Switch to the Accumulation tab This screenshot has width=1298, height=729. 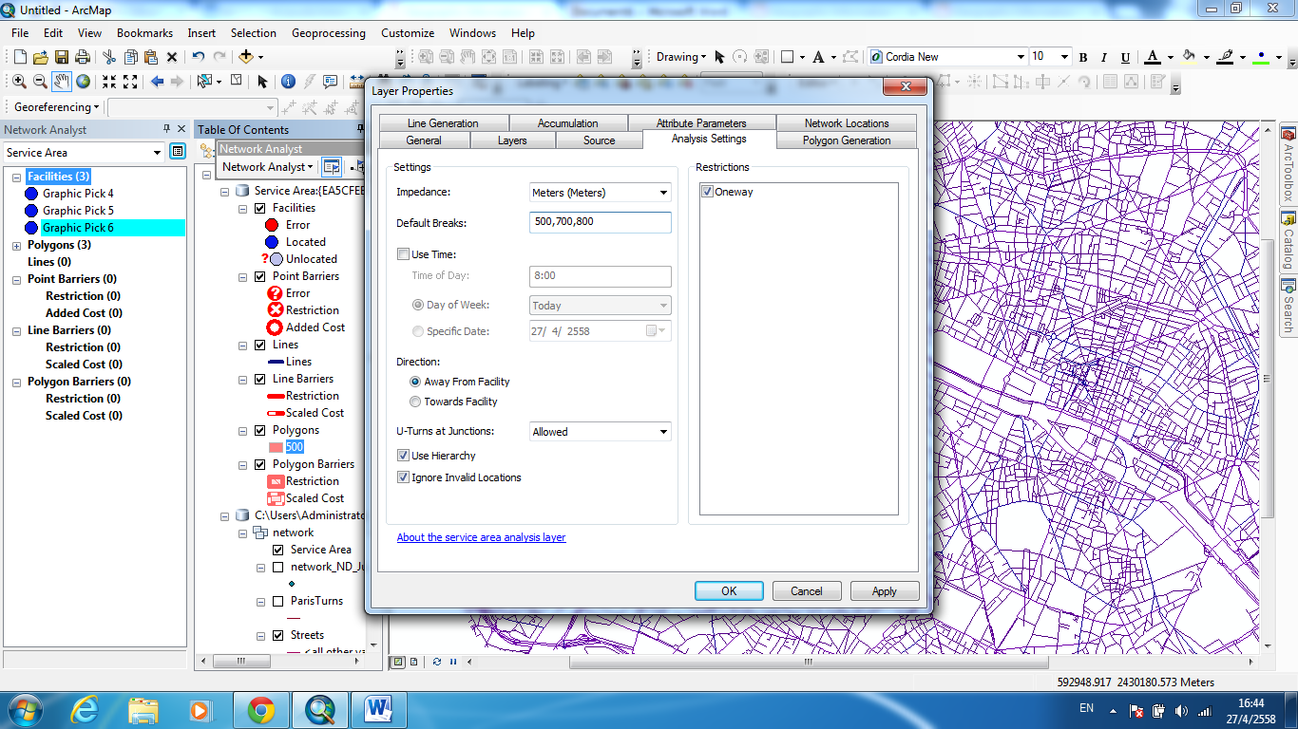click(x=568, y=123)
